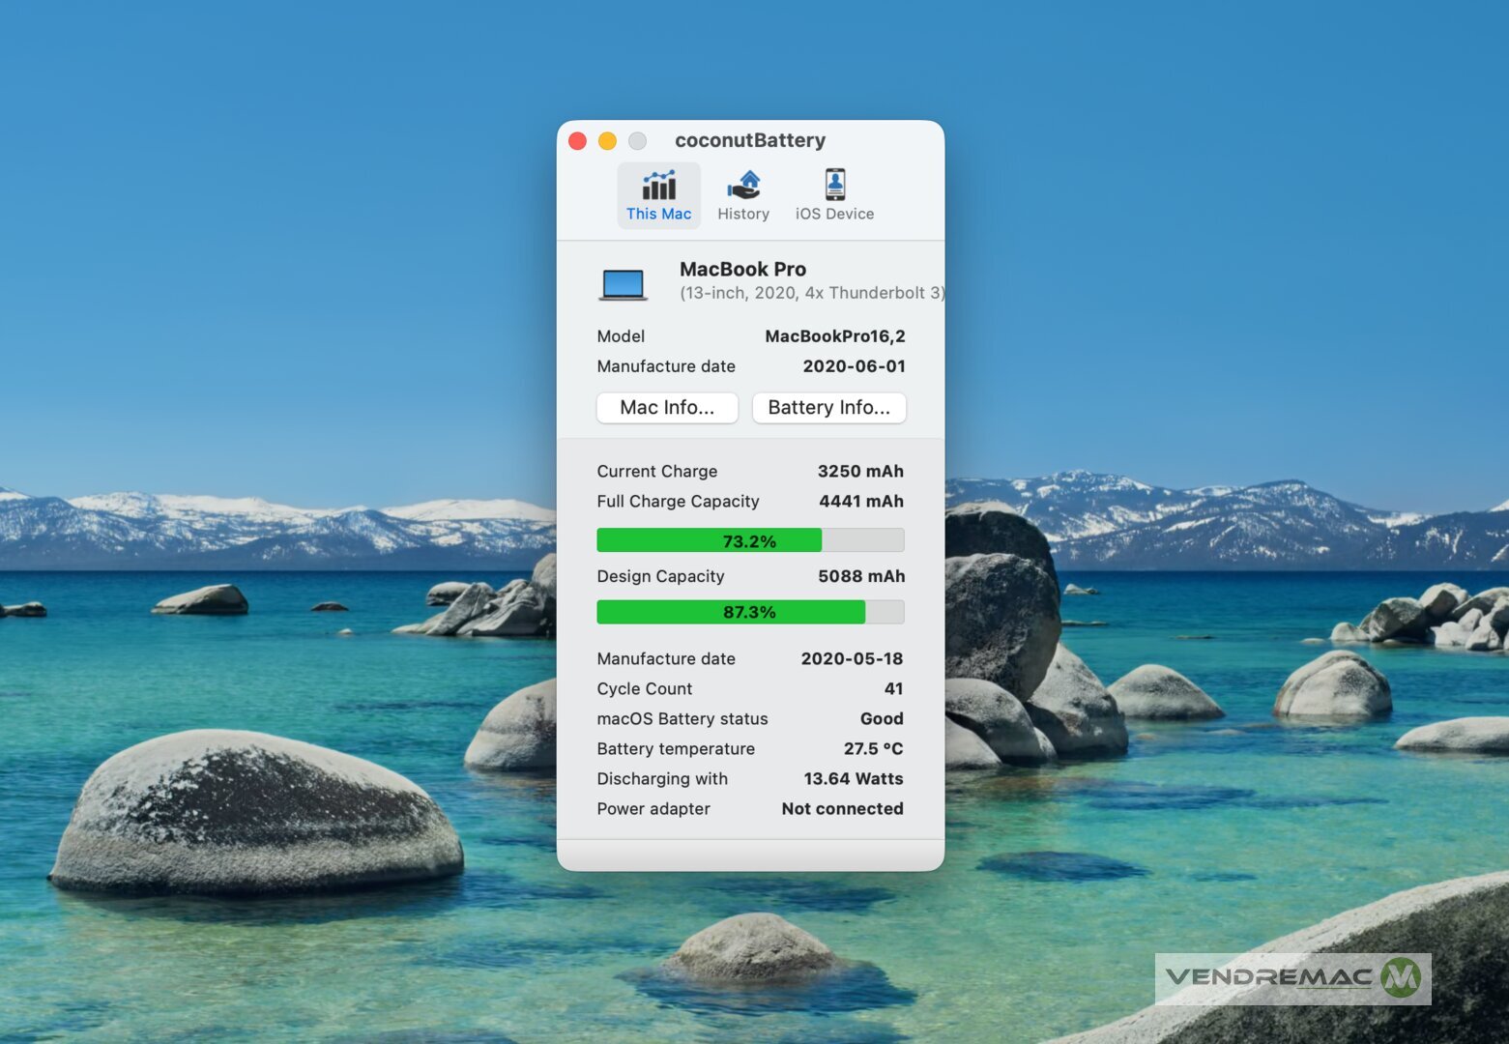Select the iOS Device phone icon

coord(834,185)
